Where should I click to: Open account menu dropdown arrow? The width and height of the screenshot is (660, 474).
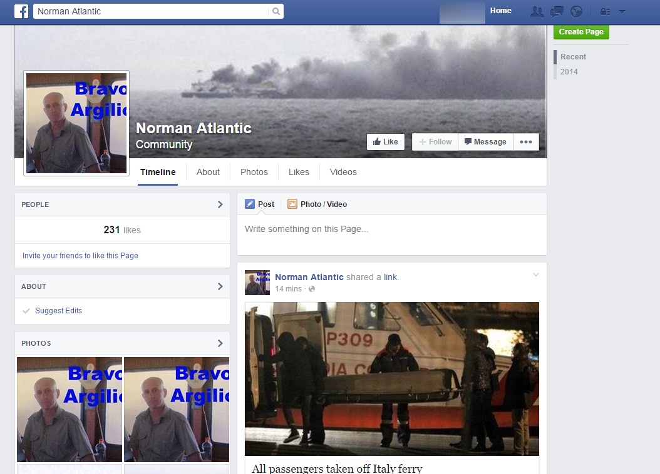coord(622,12)
